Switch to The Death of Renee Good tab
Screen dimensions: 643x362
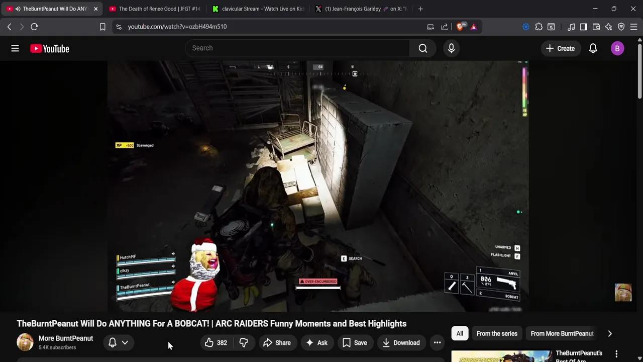[155, 9]
